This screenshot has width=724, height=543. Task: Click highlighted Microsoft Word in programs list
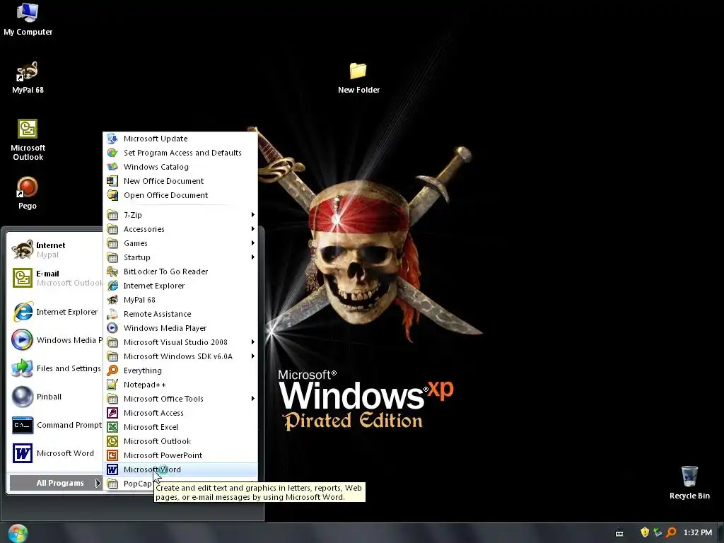(180, 469)
